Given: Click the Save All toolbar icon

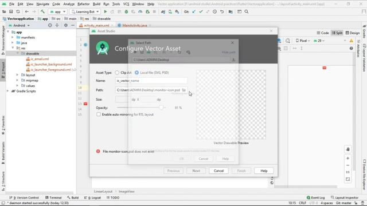Looking at the screenshot, I should click(x=11, y=11).
